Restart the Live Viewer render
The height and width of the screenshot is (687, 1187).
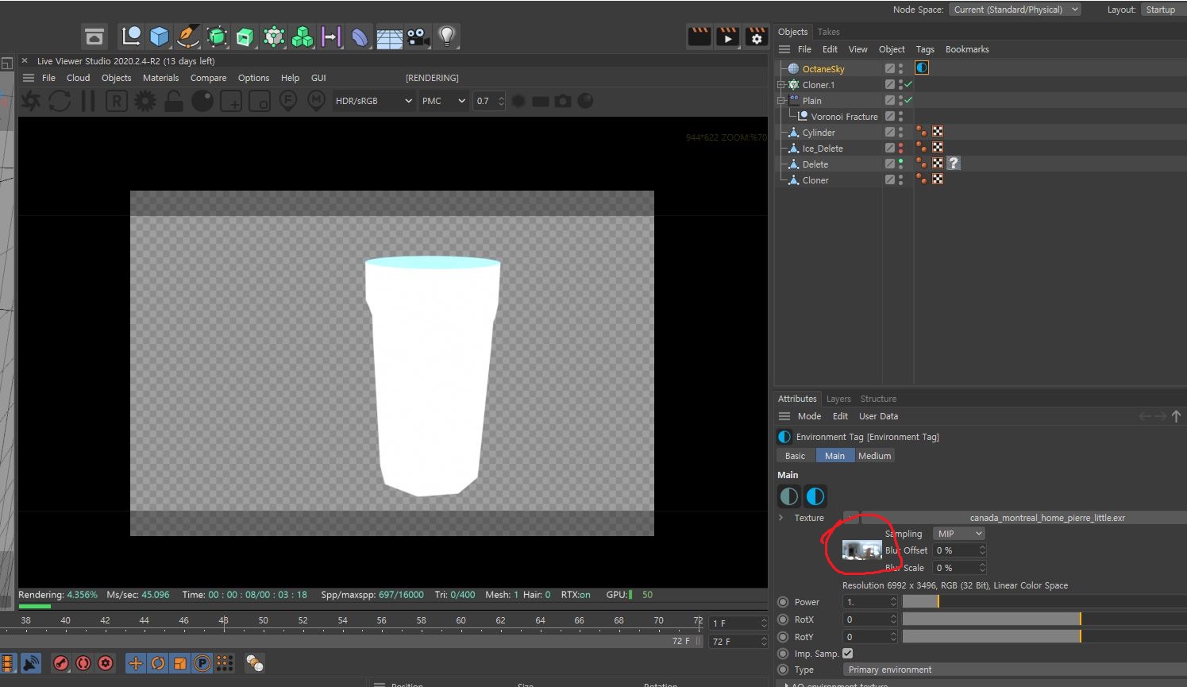pos(60,101)
